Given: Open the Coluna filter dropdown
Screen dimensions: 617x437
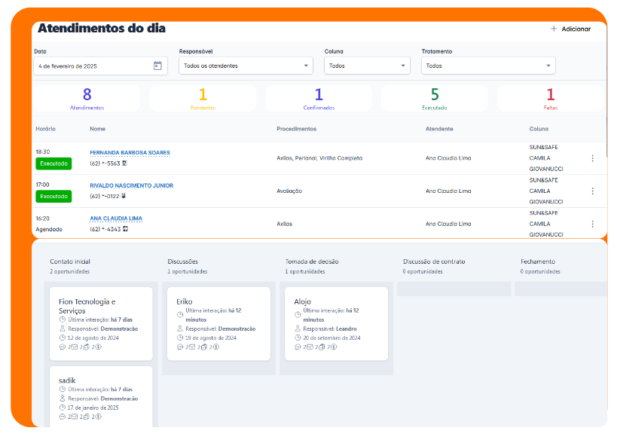Looking at the screenshot, I should pos(367,66).
